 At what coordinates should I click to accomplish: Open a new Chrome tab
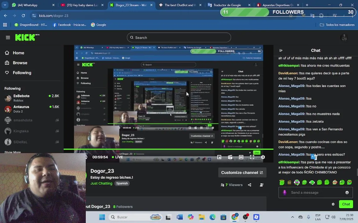click(x=307, y=5)
